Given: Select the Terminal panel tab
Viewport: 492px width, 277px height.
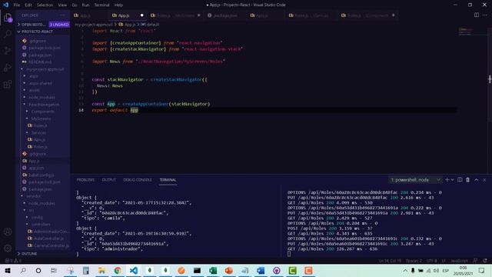Looking at the screenshot, I should (x=168, y=180).
